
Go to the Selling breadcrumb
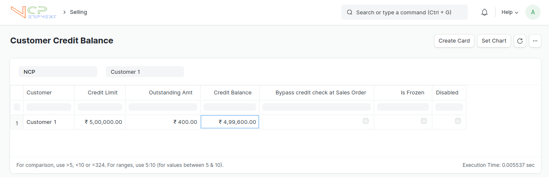coord(78,12)
